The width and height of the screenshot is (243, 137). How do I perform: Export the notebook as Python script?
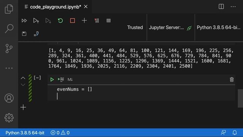point(36,34)
